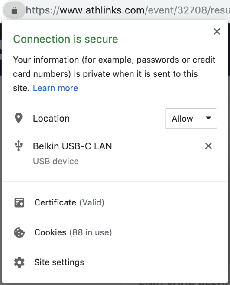Close the connection info popup
This screenshot has height=285, width=230.
pyautogui.click(x=217, y=31)
